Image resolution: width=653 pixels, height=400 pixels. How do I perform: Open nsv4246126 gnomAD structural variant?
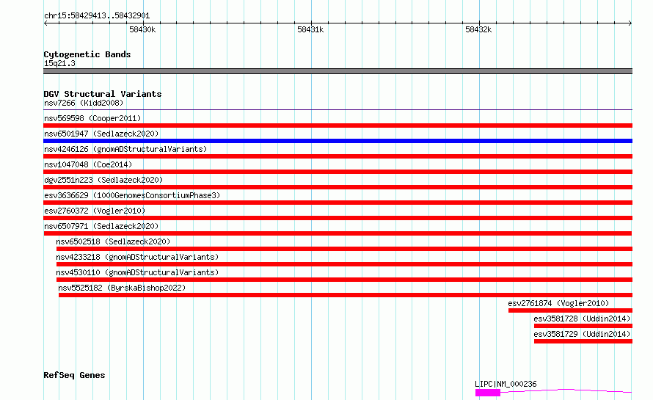(x=125, y=149)
